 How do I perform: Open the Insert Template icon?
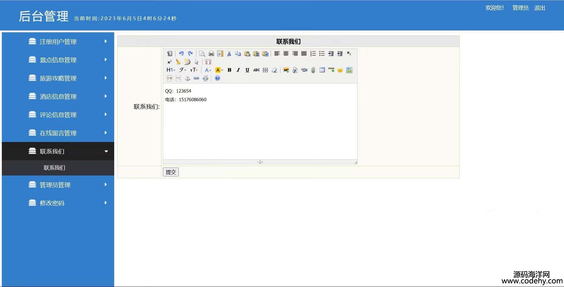tap(220, 54)
